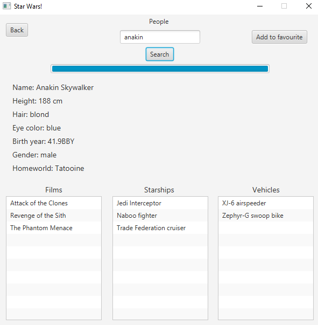The image size is (318, 325).
Task: Select Jedi Interceptor starship
Action: [x=160, y=203]
